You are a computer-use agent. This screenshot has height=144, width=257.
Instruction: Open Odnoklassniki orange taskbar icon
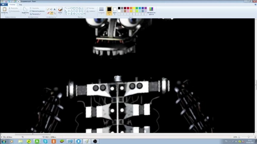click(x=53, y=141)
